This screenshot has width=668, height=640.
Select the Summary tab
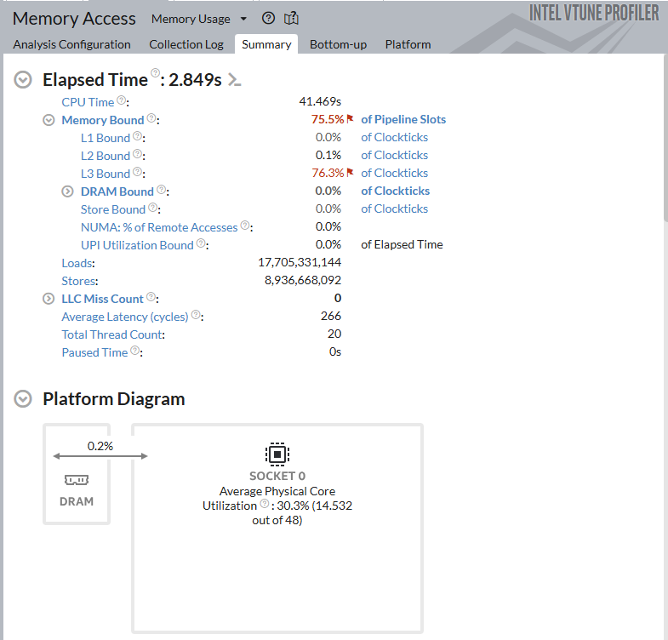coord(266,44)
